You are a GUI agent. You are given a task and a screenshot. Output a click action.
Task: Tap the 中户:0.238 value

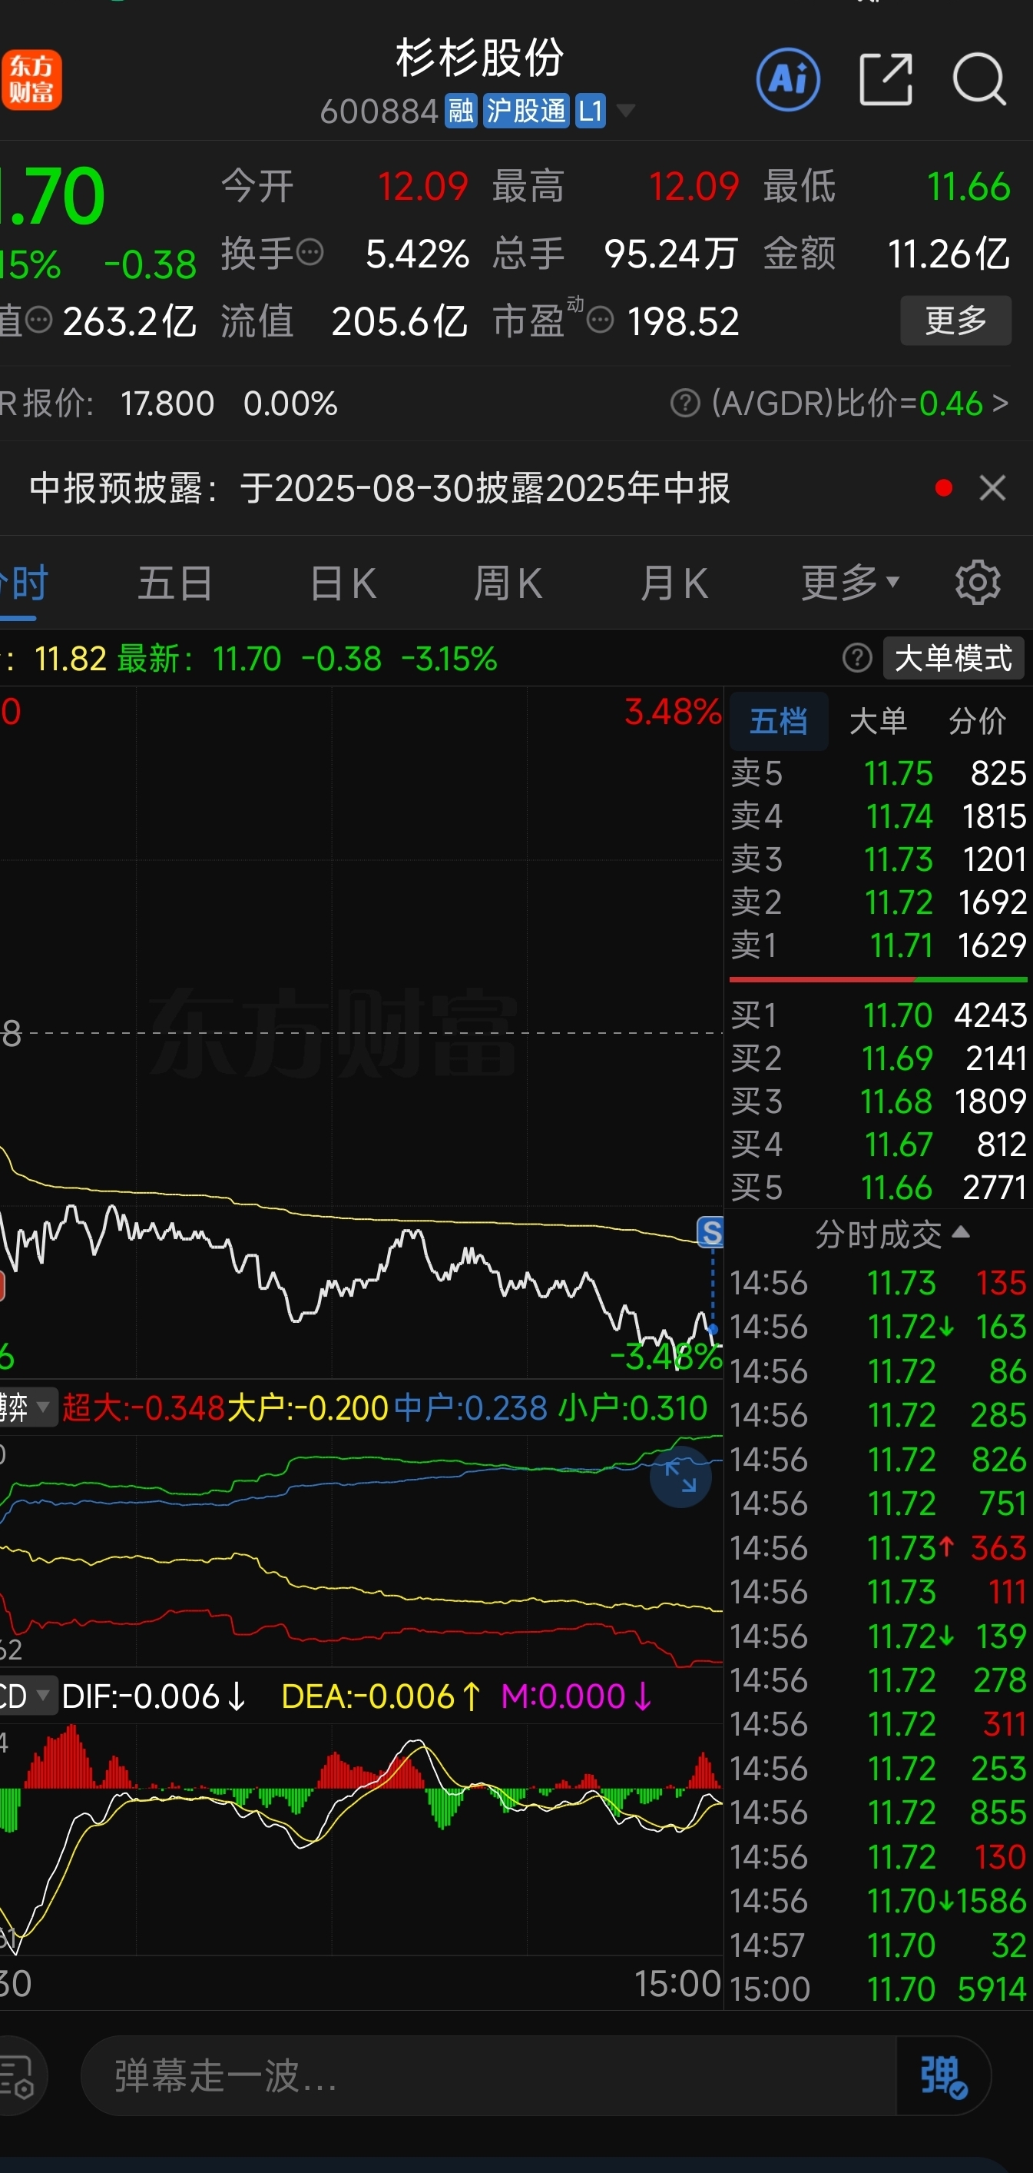[x=470, y=1408]
